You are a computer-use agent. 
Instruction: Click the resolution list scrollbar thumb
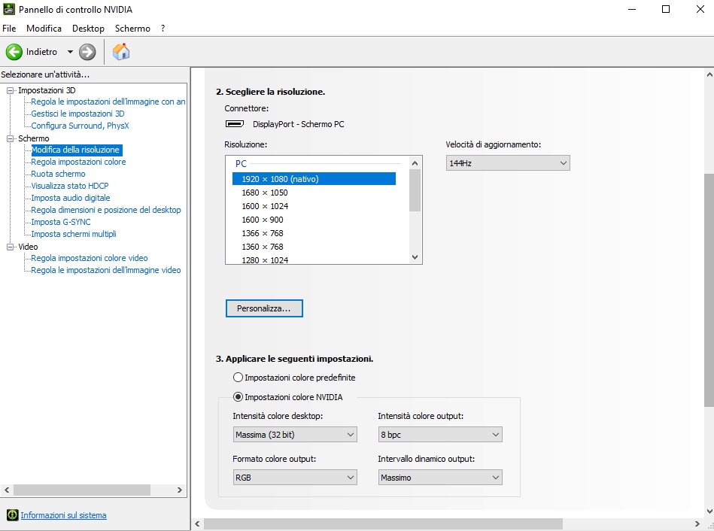click(x=415, y=190)
